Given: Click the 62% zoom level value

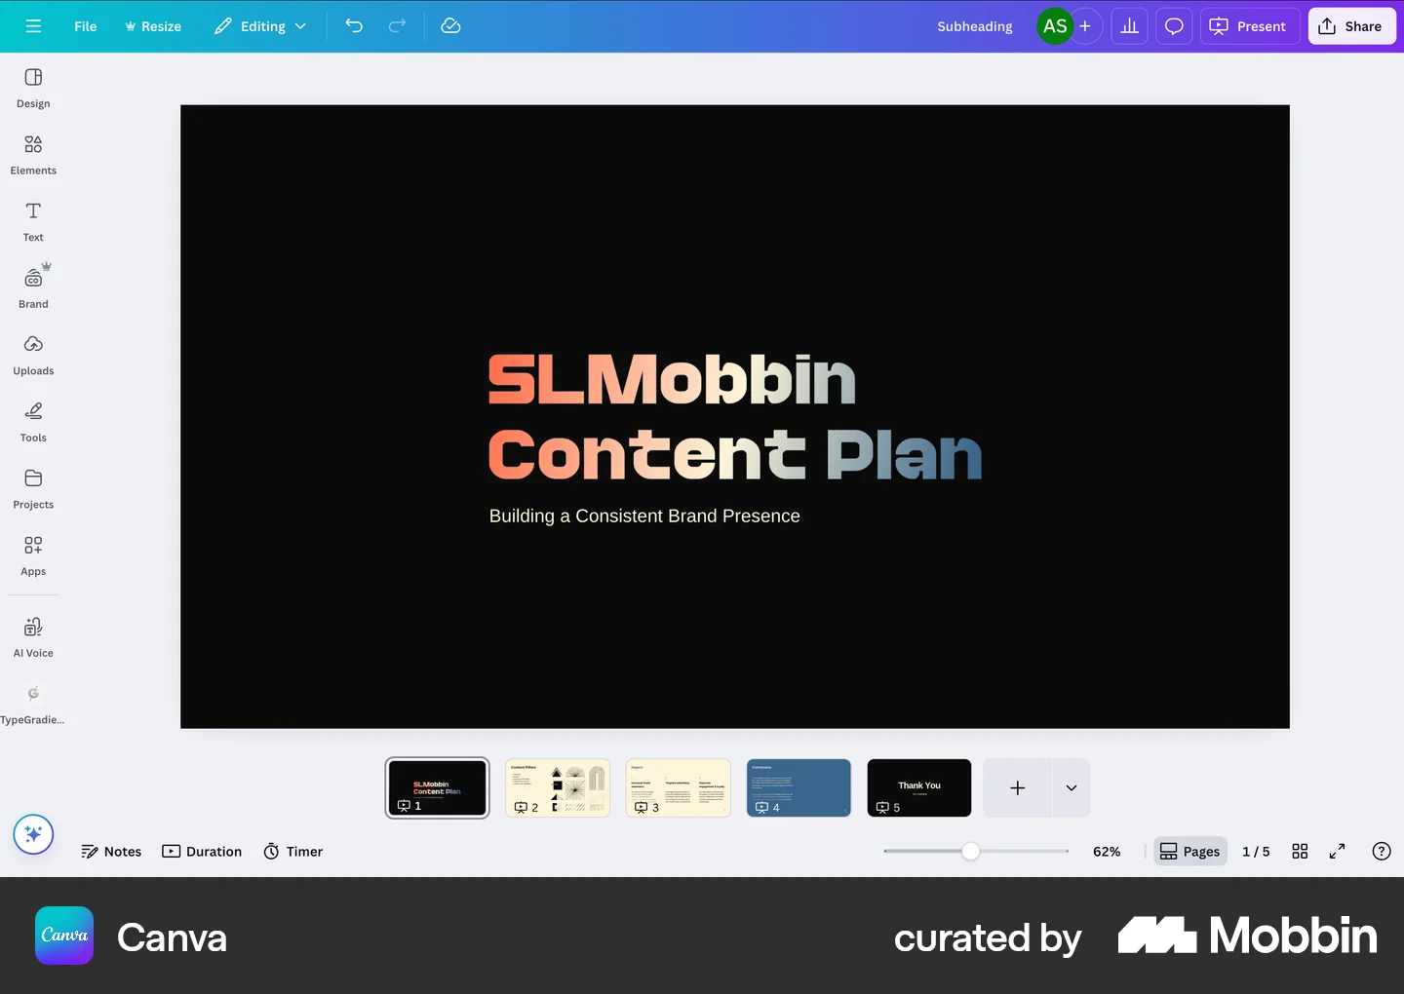Looking at the screenshot, I should point(1107,852).
